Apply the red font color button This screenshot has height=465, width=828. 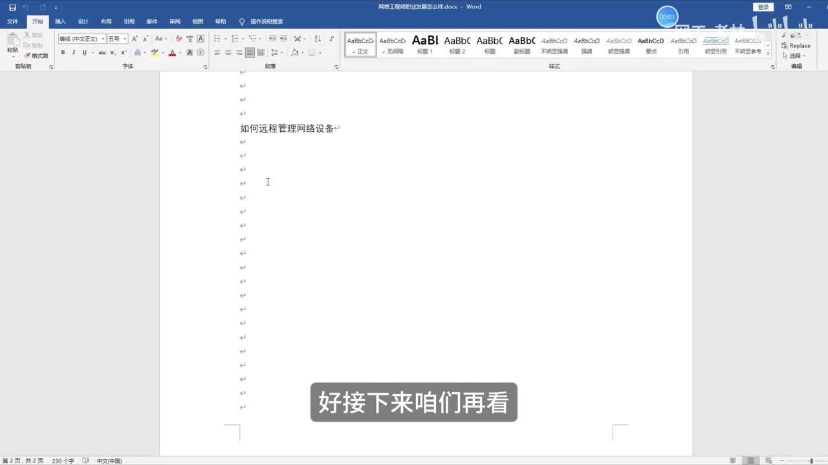[x=172, y=52]
